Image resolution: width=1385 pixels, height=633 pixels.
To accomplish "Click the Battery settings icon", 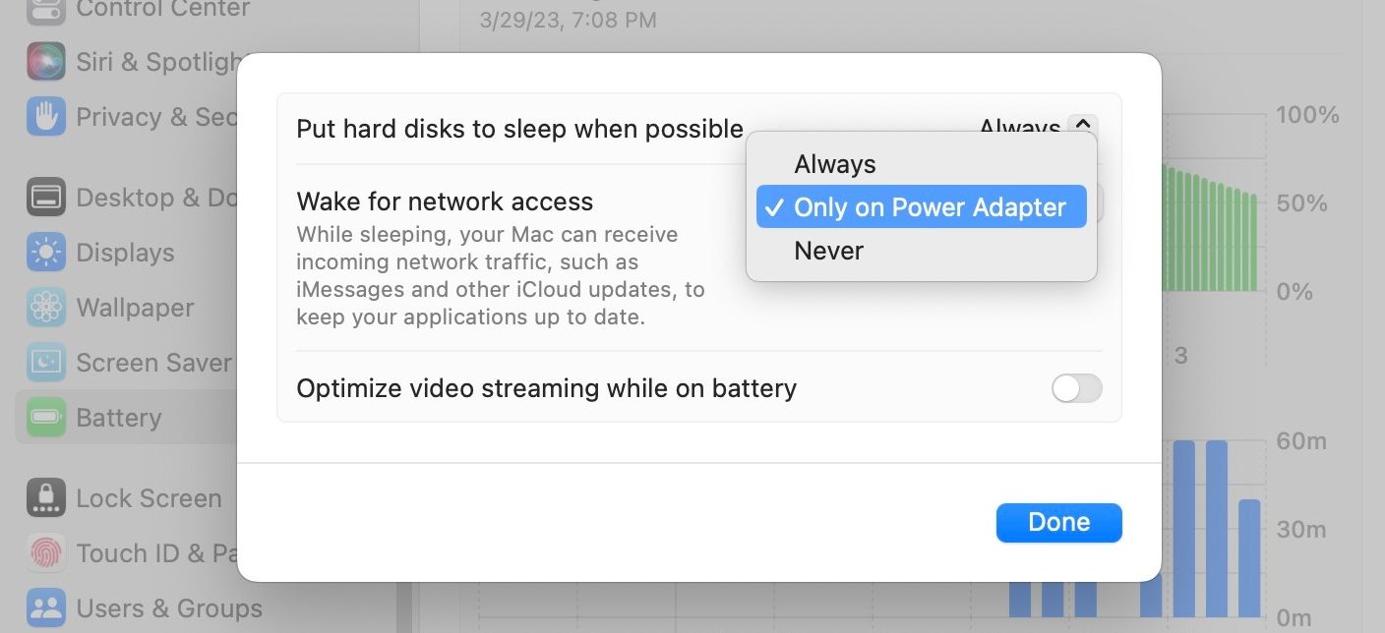I will 43,418.
